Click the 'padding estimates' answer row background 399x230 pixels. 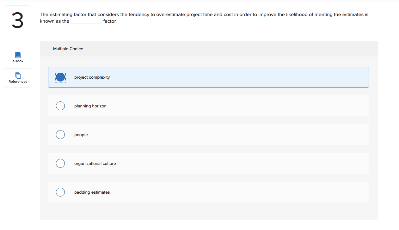pyautogui.click(x=208, y=192)
